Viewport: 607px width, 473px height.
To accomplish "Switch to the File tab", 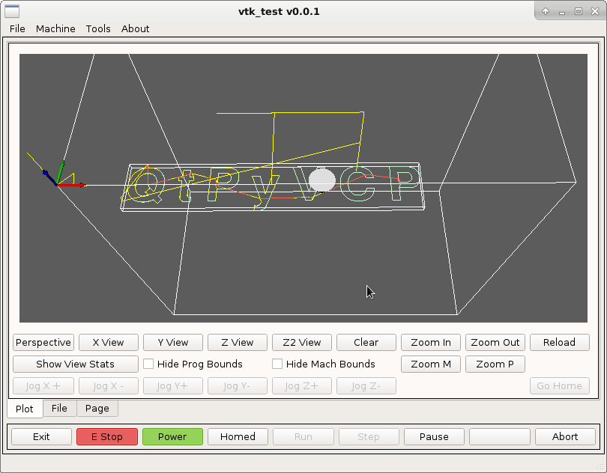I will click(x=59, y=409).
